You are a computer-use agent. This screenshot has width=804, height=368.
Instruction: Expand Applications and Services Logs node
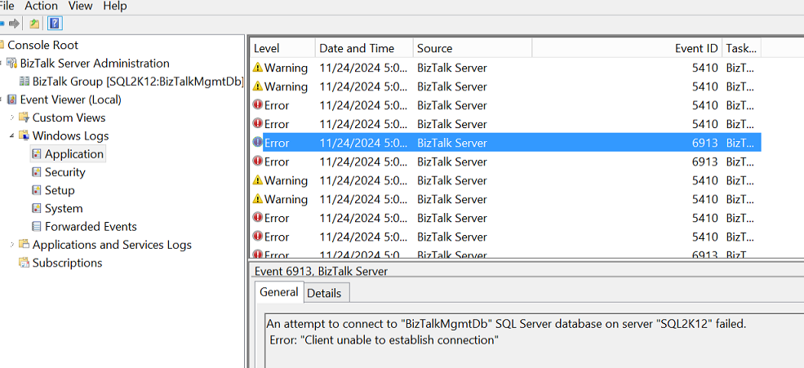[x=12, y=245]
